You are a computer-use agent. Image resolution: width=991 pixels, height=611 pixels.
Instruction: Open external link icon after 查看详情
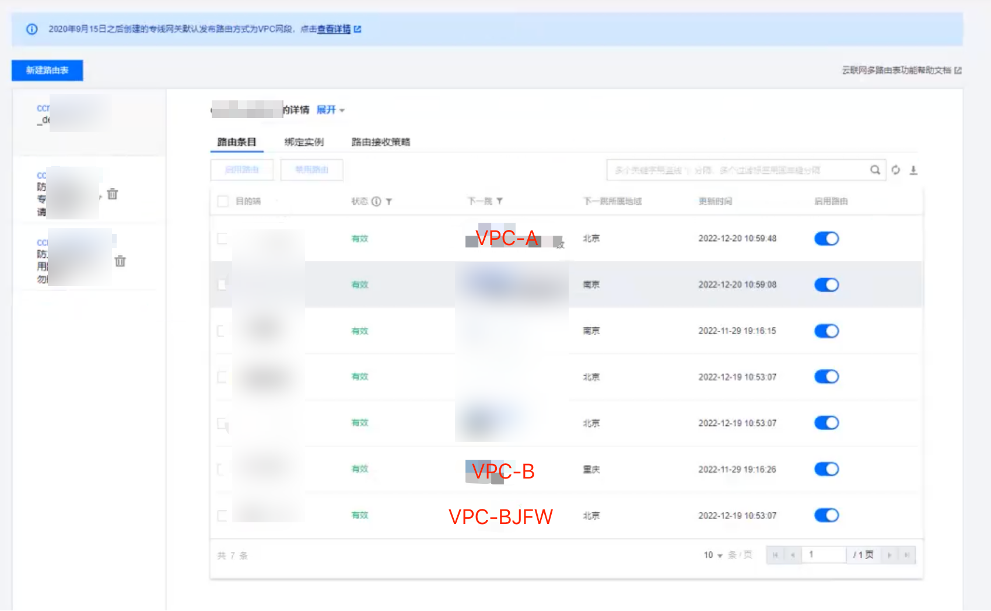[358, 29]
